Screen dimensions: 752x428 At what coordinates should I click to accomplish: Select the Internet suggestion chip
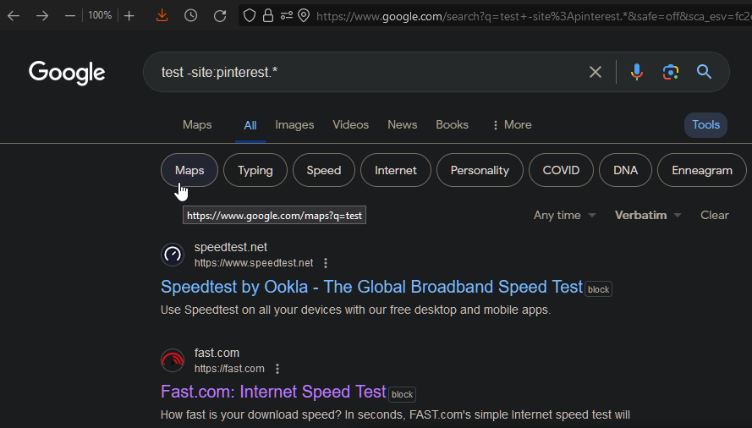coord(396,170)
